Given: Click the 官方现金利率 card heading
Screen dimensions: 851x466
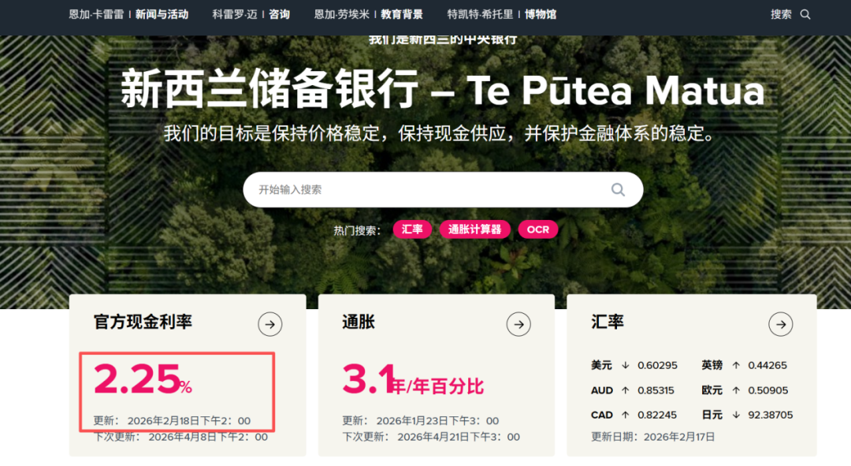Looking at the screenshot, I should [143, 322].
